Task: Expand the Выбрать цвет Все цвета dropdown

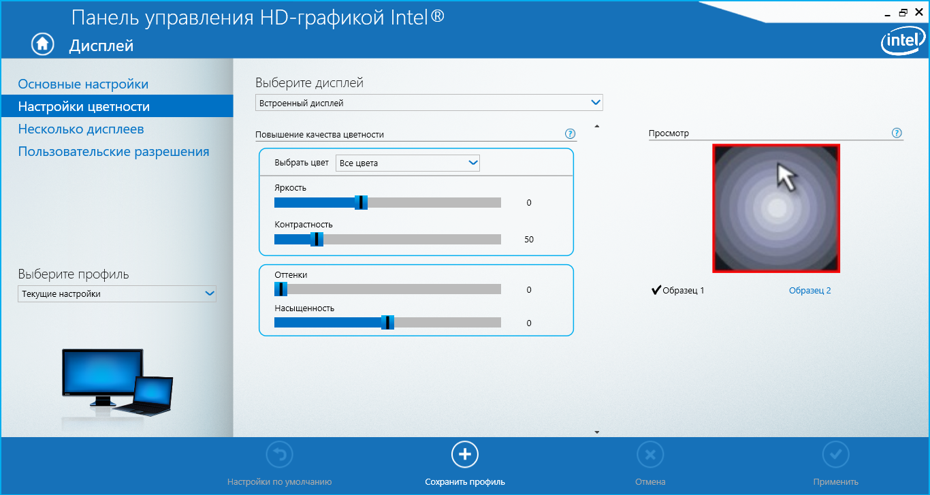Action: pyautogui.click(x=408, y=163)
